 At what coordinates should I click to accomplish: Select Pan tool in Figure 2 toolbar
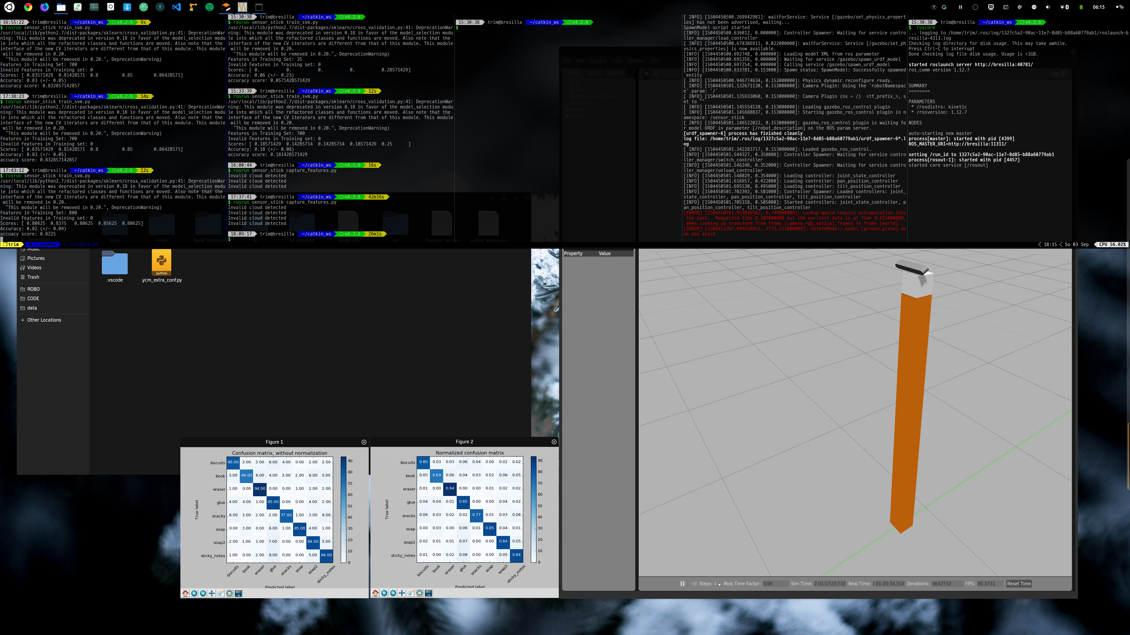pos(402,593)
